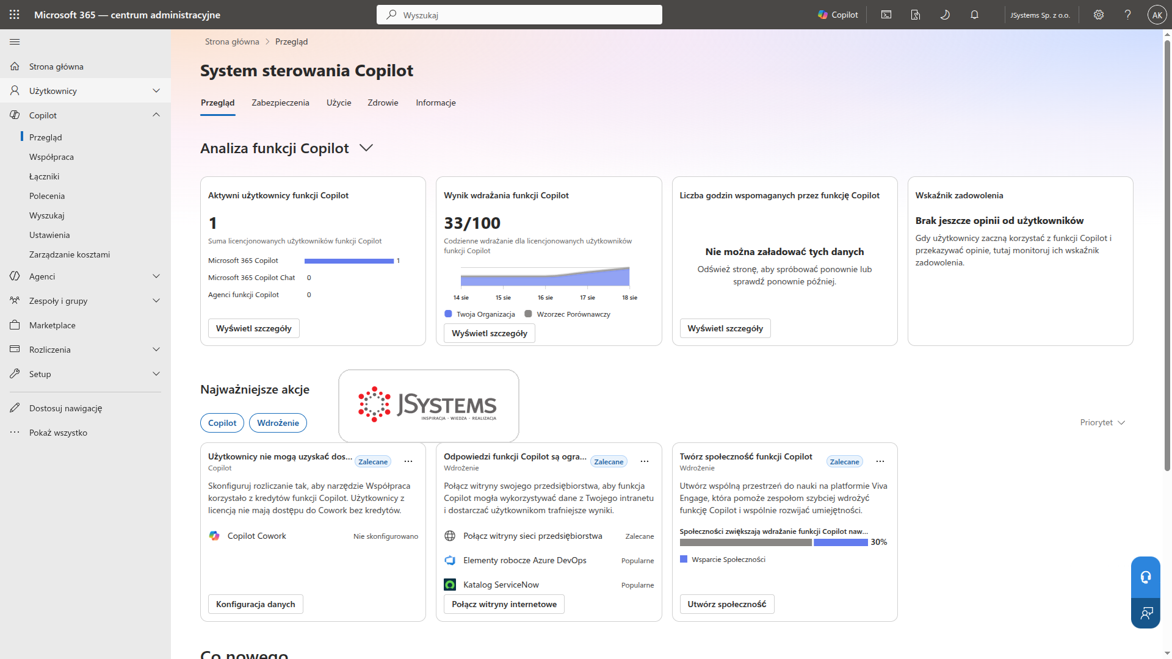Click the globe icon for enterprise sites
Screen dimensions: 1172x659
tap(450, 536)
